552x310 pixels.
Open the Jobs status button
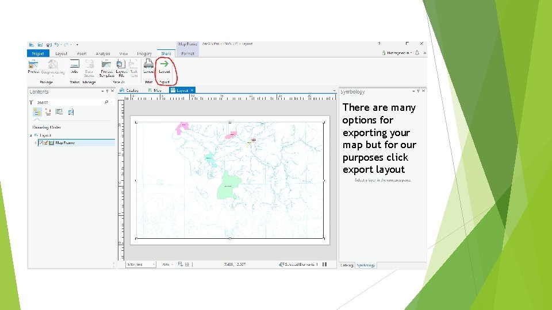[x=74, y=67]
